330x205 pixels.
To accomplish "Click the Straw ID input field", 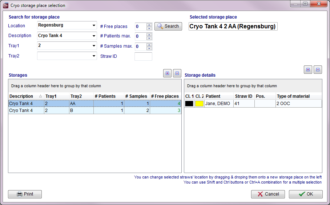I will coord(143,56).
